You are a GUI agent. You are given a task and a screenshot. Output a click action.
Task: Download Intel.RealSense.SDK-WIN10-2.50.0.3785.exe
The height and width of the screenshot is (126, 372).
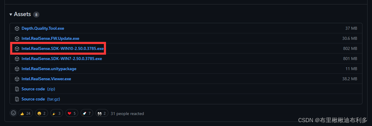pos(63,48)
